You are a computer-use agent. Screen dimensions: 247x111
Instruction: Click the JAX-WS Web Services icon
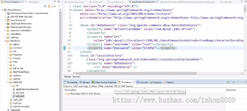(x=8, y=17)
